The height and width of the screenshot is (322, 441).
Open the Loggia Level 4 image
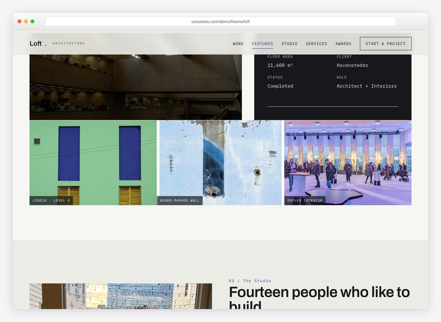[x=93, y=163]
